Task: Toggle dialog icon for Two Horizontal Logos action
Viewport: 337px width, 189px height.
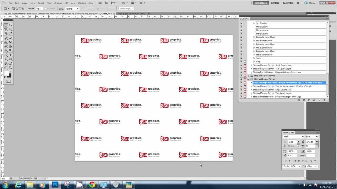Action: (245, 86)
